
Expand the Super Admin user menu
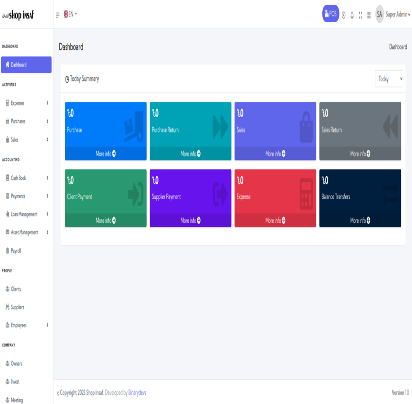[398, 14]
